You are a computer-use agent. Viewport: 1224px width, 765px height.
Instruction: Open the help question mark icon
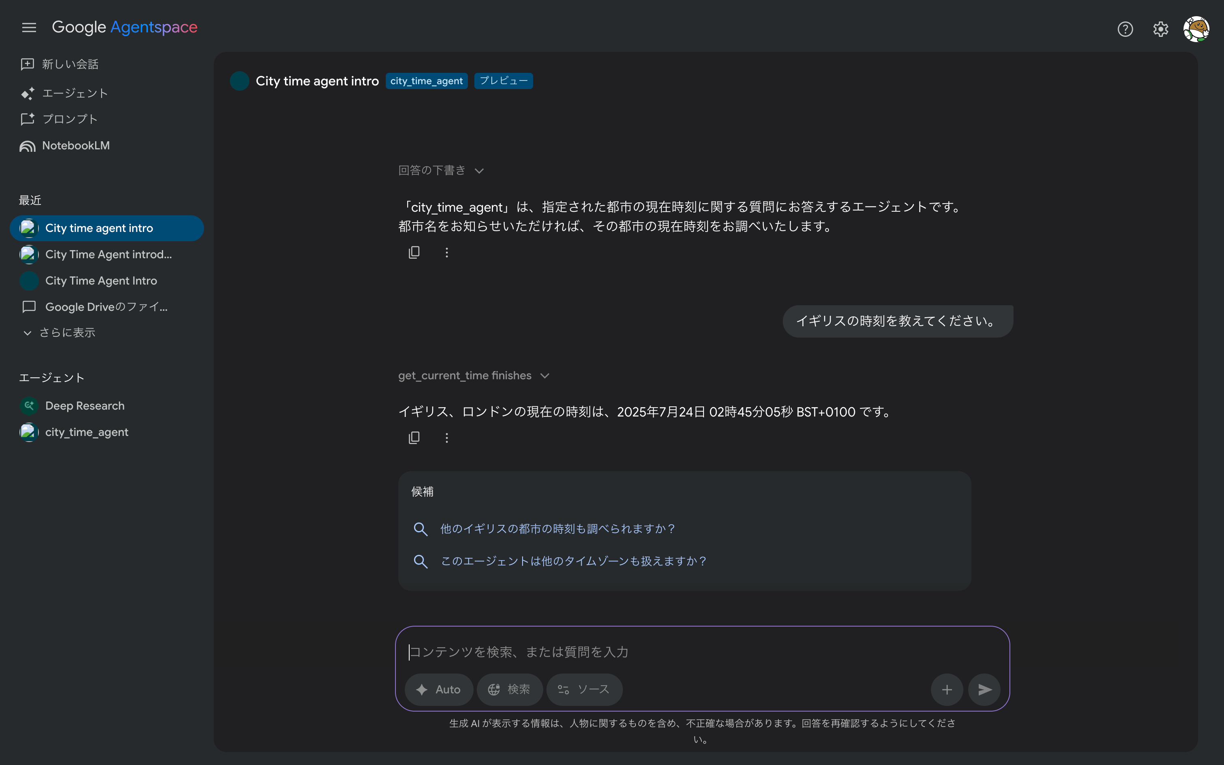point(1125,29)
